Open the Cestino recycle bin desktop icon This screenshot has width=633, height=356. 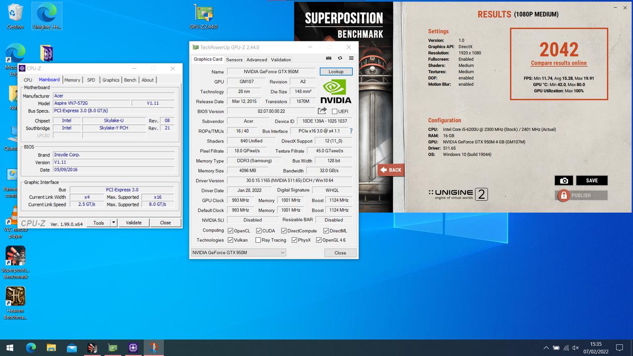pyautogui.click(x=15, y=16)
